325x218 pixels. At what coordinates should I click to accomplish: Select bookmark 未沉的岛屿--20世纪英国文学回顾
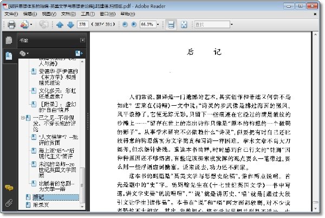coord(57,170)
